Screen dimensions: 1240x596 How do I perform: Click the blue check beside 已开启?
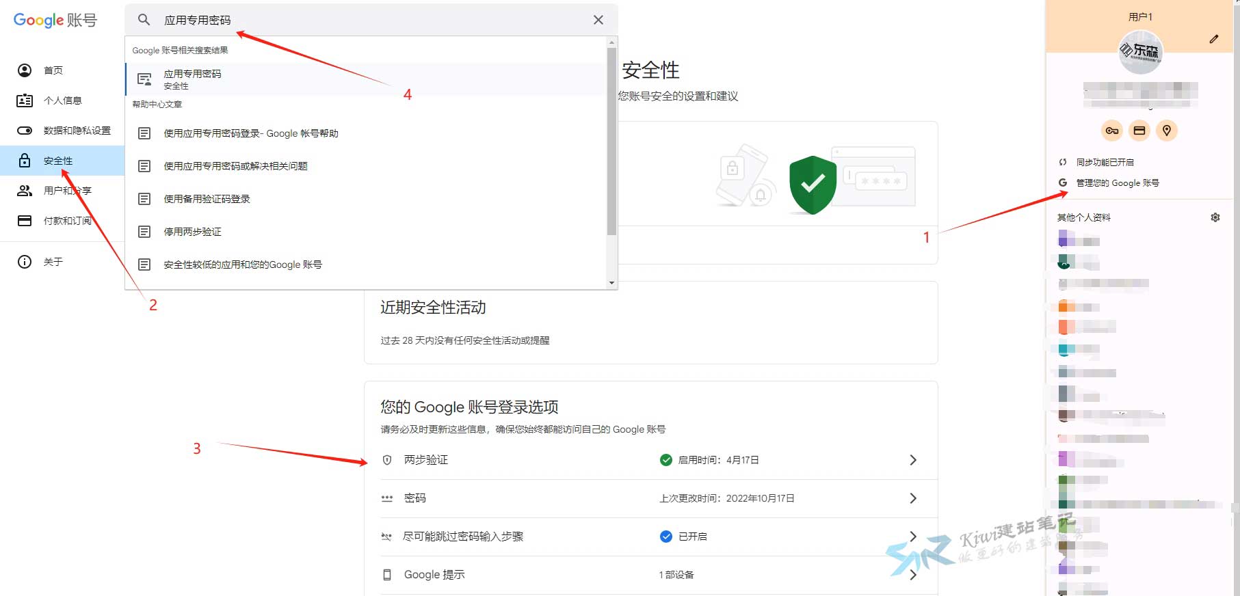point(666,537)
